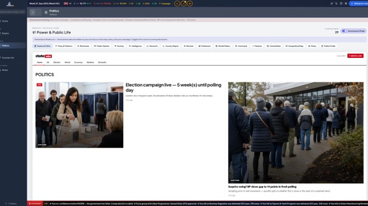Open the Markets pill tab
Image resolution: width=368 pixels, height=206 pixels.
(257, 46)
